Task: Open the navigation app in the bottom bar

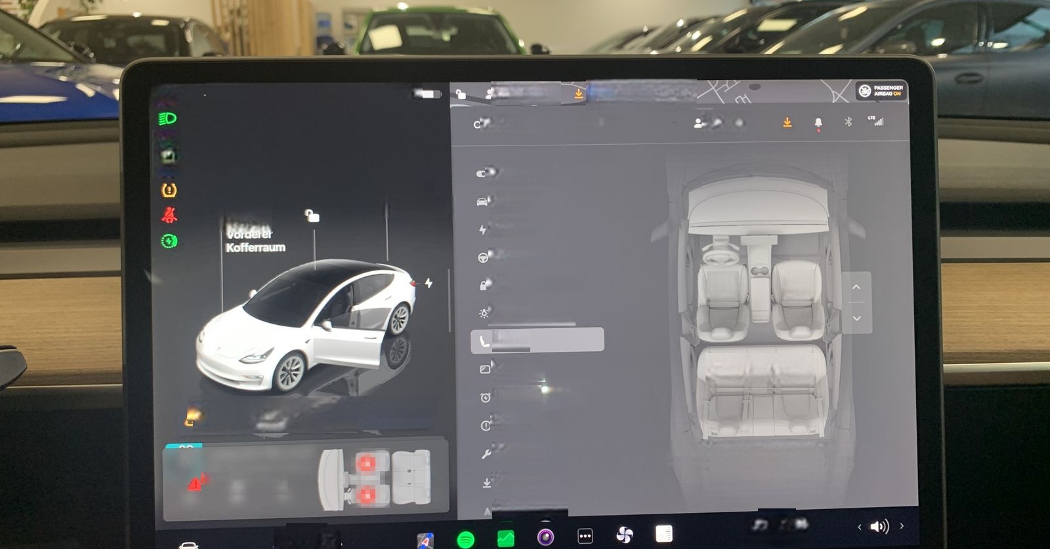Action: 425,540
